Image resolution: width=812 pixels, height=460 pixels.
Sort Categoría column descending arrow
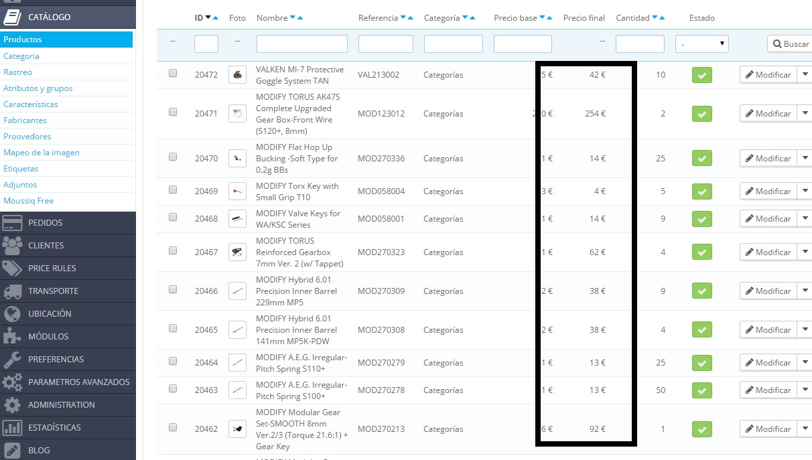pos(465,18)
